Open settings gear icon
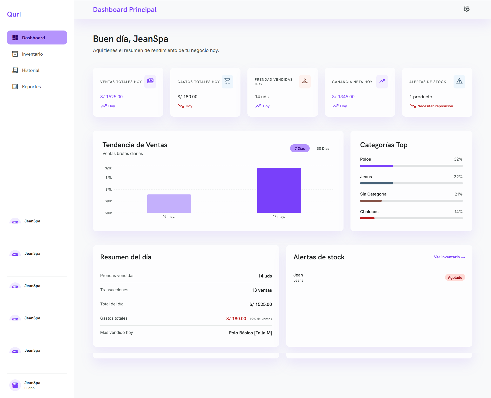The image size is (491, 398). [x=466, y=9]
